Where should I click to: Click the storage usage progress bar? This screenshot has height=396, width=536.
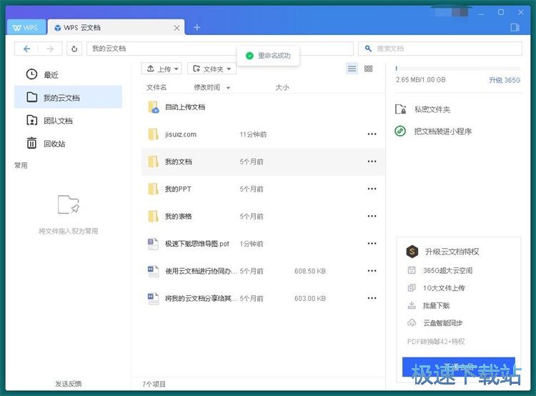coord(458,69)
